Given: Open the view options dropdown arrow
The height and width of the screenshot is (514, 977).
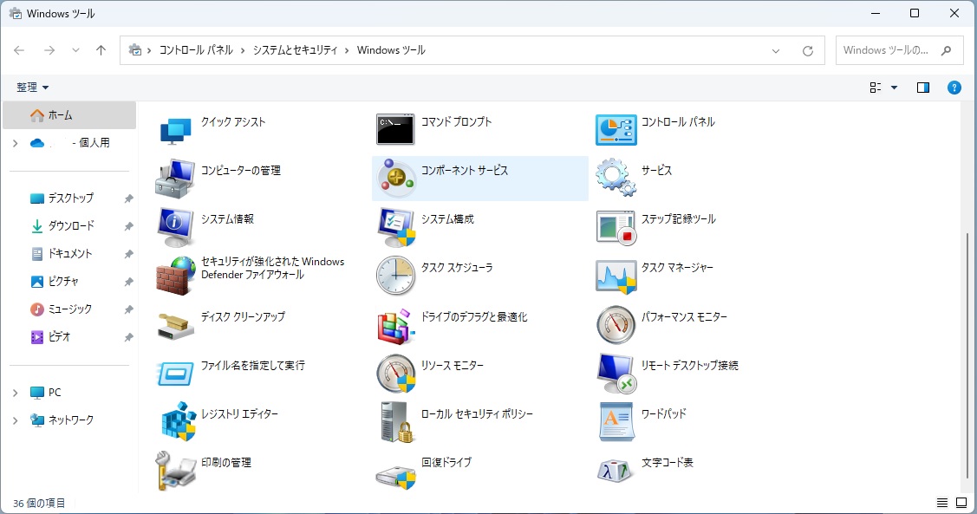Looking at the screenshot, I should coord(894,88).
